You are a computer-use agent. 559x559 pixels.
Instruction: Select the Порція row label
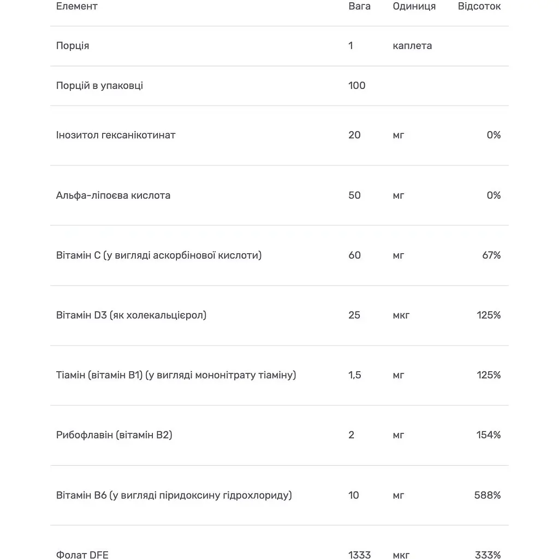(x=73, y=46)
